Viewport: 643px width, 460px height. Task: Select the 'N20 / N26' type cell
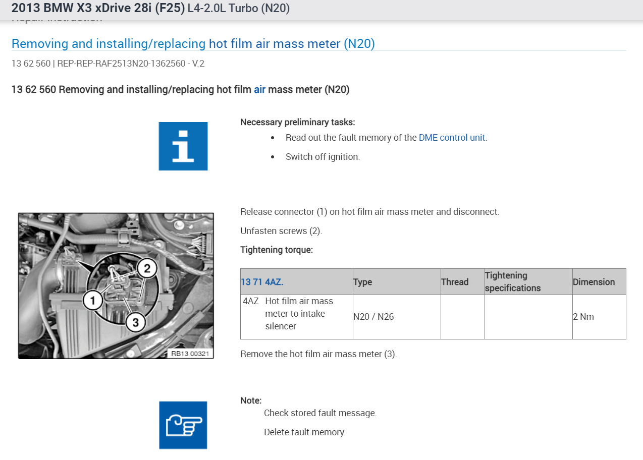pyautogui.click(x=397, y=317)
